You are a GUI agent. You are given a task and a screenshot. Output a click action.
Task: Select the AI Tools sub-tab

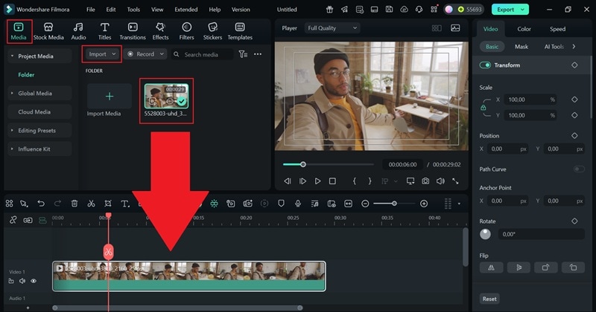coord(554,47)
